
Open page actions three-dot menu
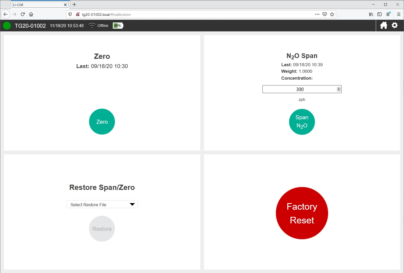317,14
